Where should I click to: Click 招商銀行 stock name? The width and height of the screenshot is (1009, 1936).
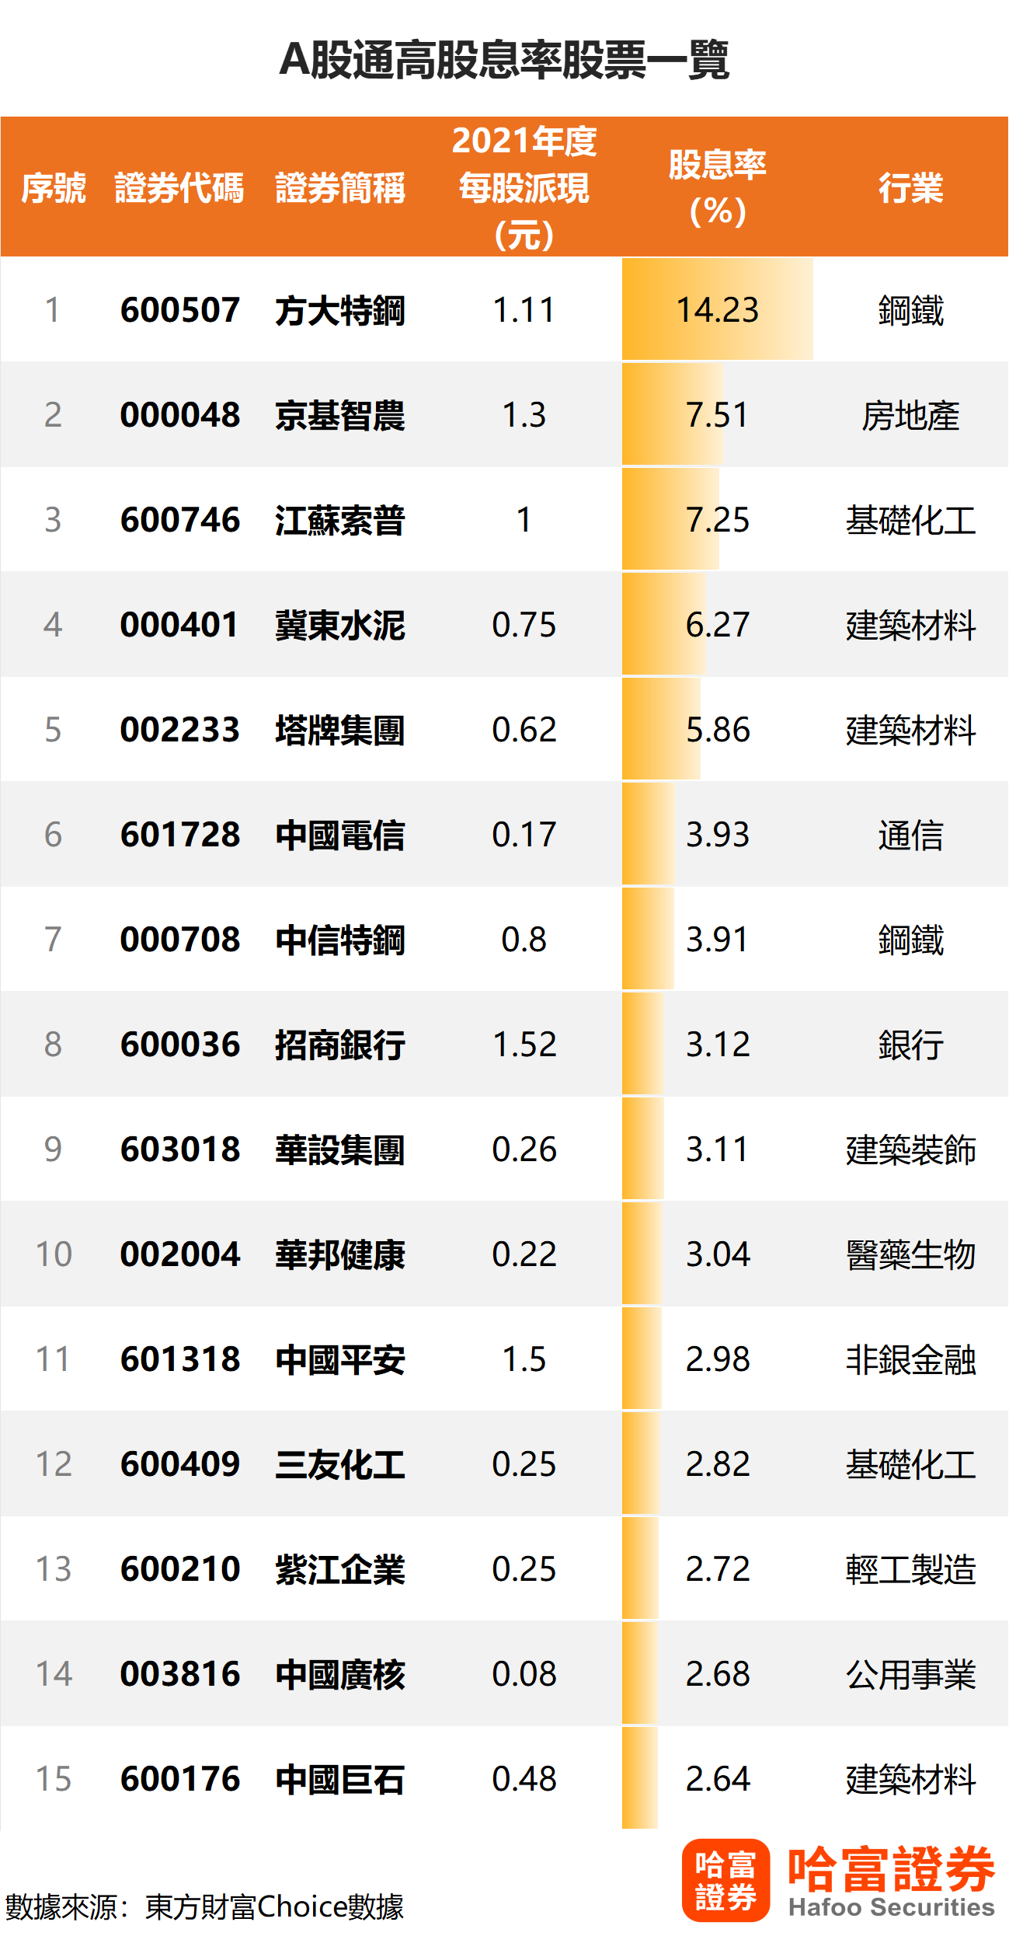339,1045
